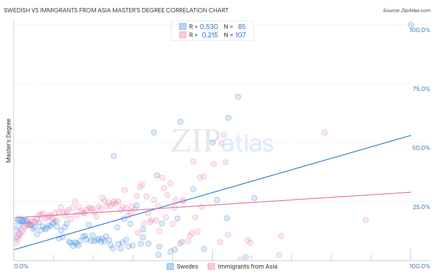Click the 0.0% x-axis label
This screenshot has width=434, height=275.
21,266
